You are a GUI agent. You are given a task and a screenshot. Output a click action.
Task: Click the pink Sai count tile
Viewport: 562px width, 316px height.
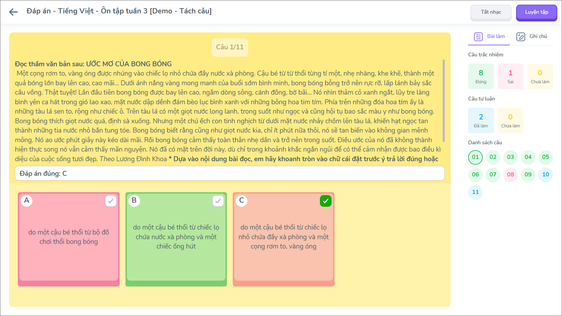[511, 76]
